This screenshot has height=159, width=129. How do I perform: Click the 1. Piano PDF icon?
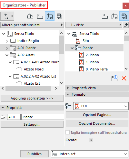[x=81, y=62]
